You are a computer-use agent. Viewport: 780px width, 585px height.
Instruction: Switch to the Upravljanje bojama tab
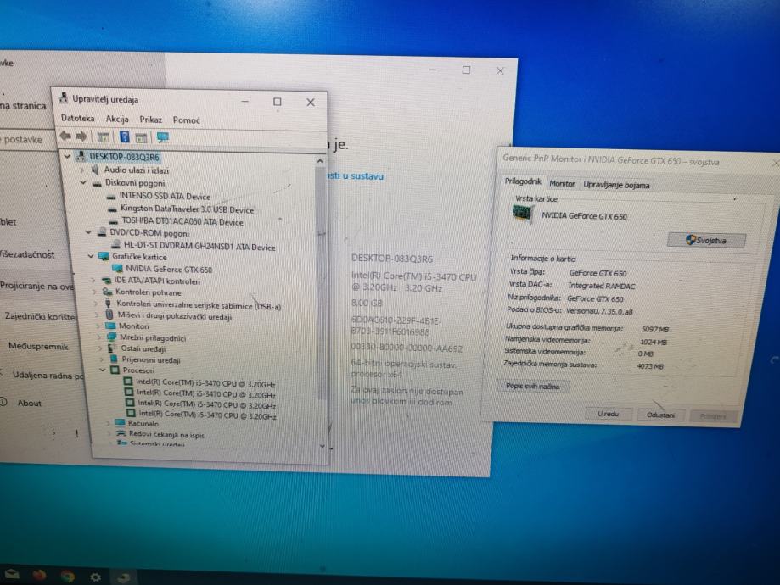tap(616, 185)
